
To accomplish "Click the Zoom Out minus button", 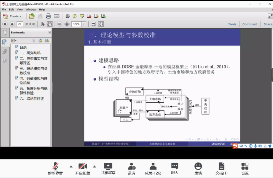I will [60, 24].
